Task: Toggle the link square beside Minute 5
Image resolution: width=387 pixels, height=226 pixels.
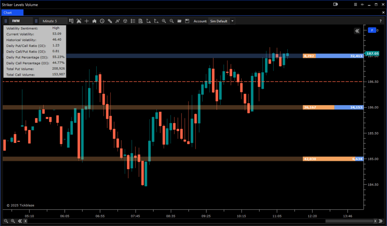Action: click(36, 21)
